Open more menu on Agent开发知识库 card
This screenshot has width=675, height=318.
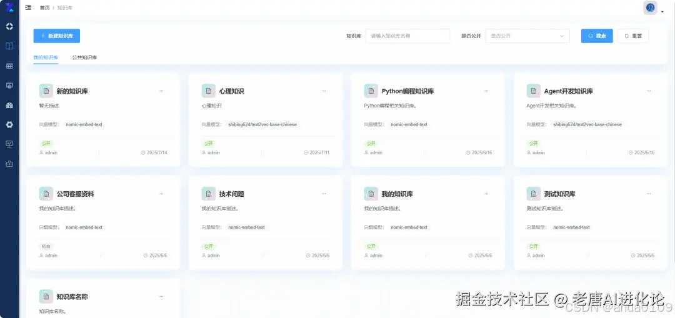tap(649, 91)
